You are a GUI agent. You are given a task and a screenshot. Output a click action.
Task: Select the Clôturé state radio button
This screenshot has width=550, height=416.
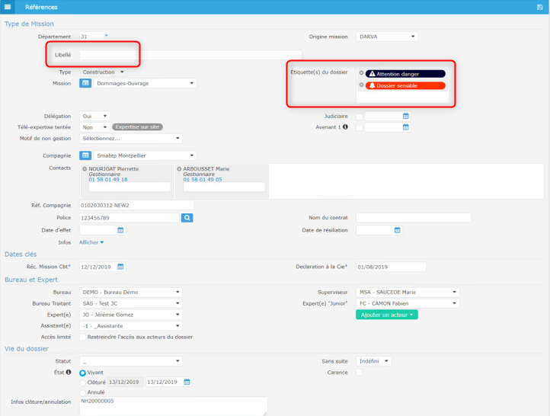(x=83, y=382)
